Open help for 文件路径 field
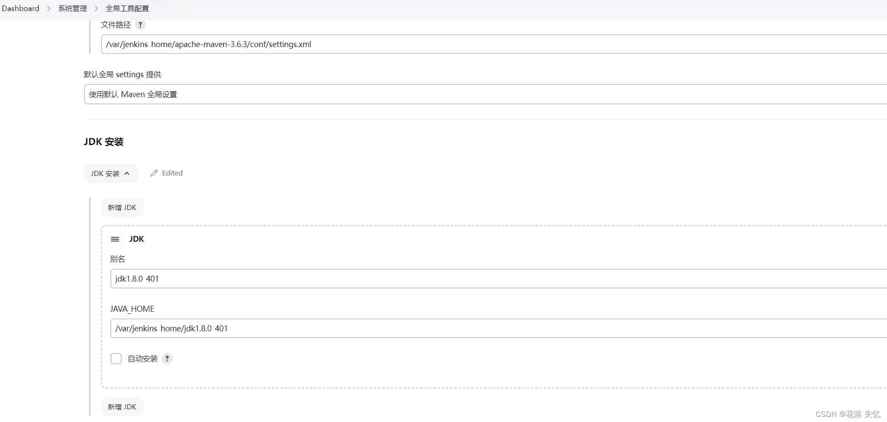Screen dimensions: 887x422 (140, 25)
